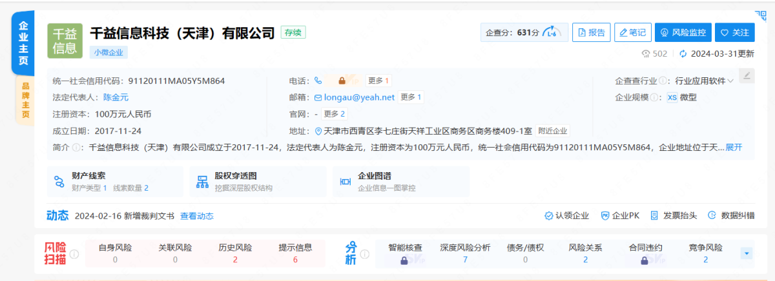Click the company address in 西青区
Screen dimensions: 775x281
[428, 131]
